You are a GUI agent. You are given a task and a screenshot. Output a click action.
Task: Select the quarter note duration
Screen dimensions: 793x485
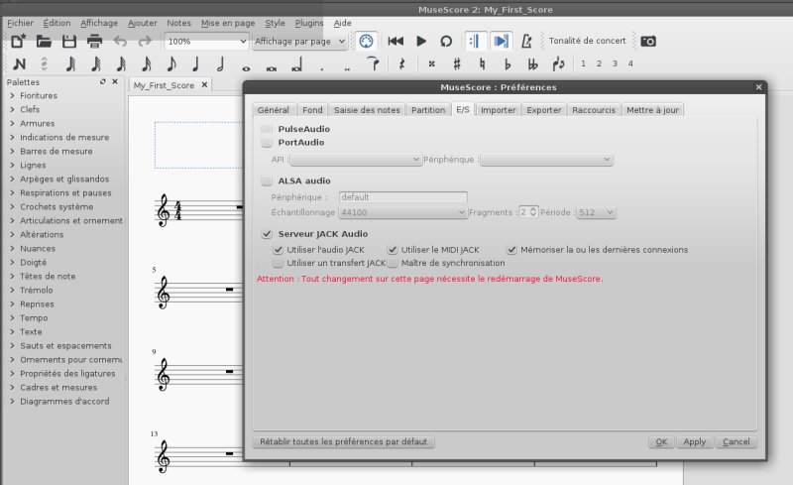pyautogui.click(x=195, y=63)
